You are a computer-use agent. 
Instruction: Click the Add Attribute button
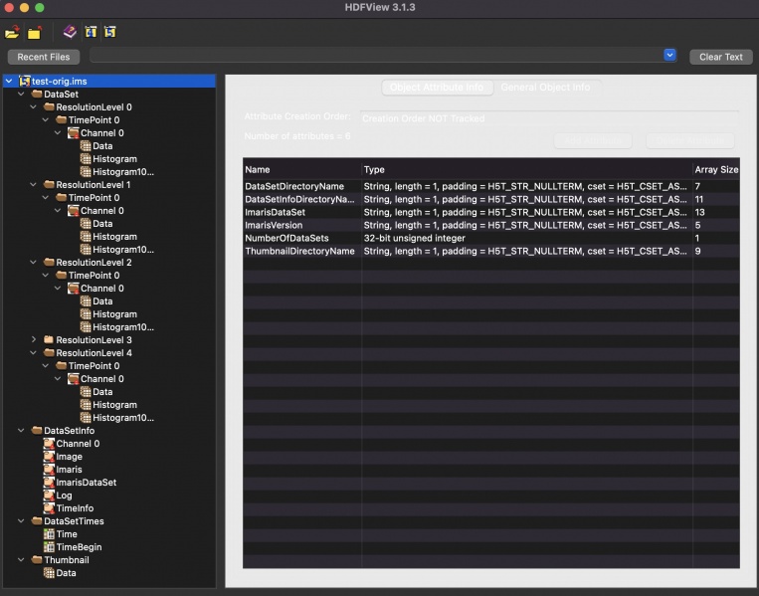click(593, 140)
